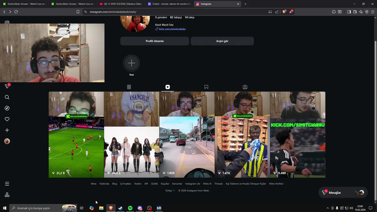Open the browser main menu icon

(x=373, y=12)
